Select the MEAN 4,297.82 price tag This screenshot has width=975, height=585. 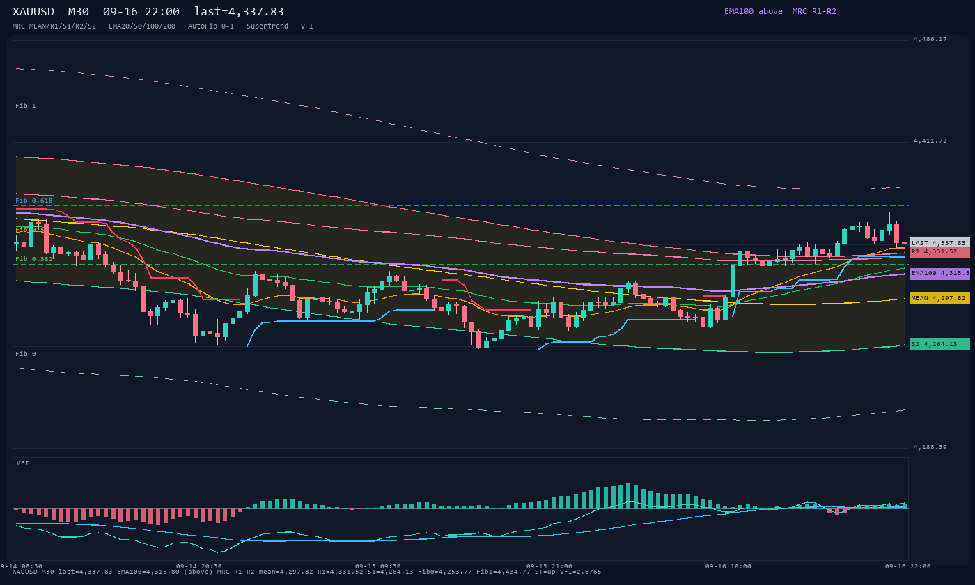939,298
